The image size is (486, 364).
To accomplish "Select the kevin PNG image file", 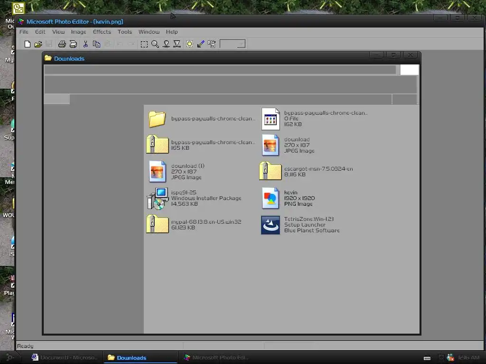I will (x=288, y=199).
